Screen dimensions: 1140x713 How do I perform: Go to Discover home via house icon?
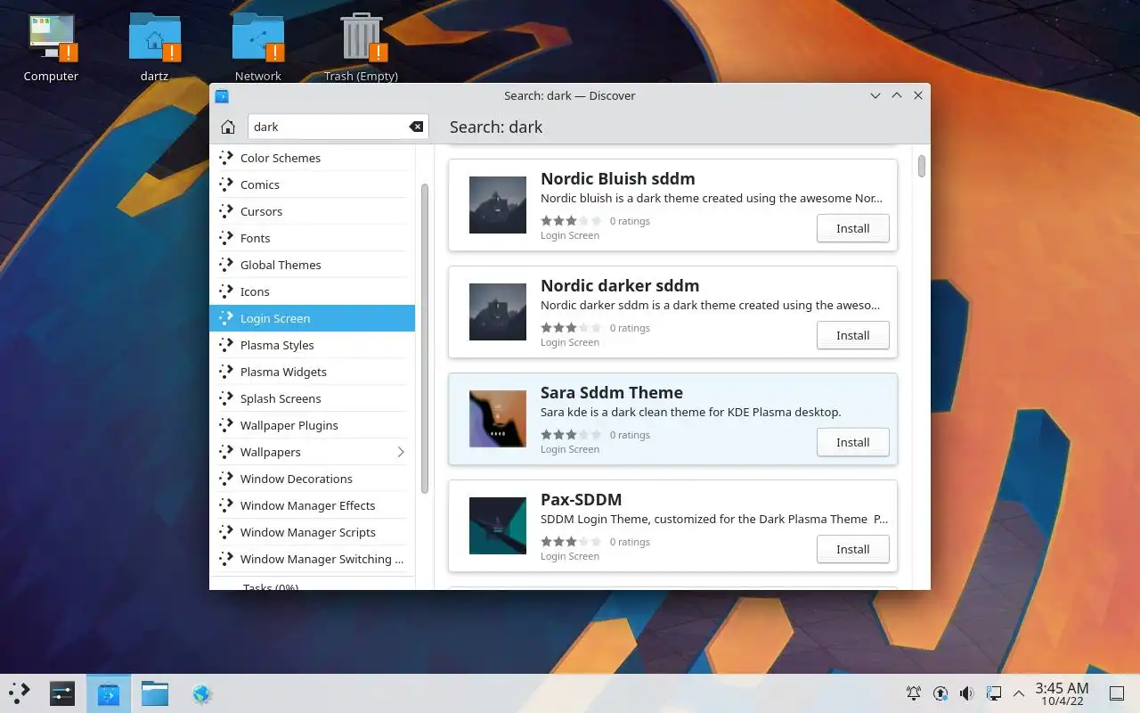point(228,127)
